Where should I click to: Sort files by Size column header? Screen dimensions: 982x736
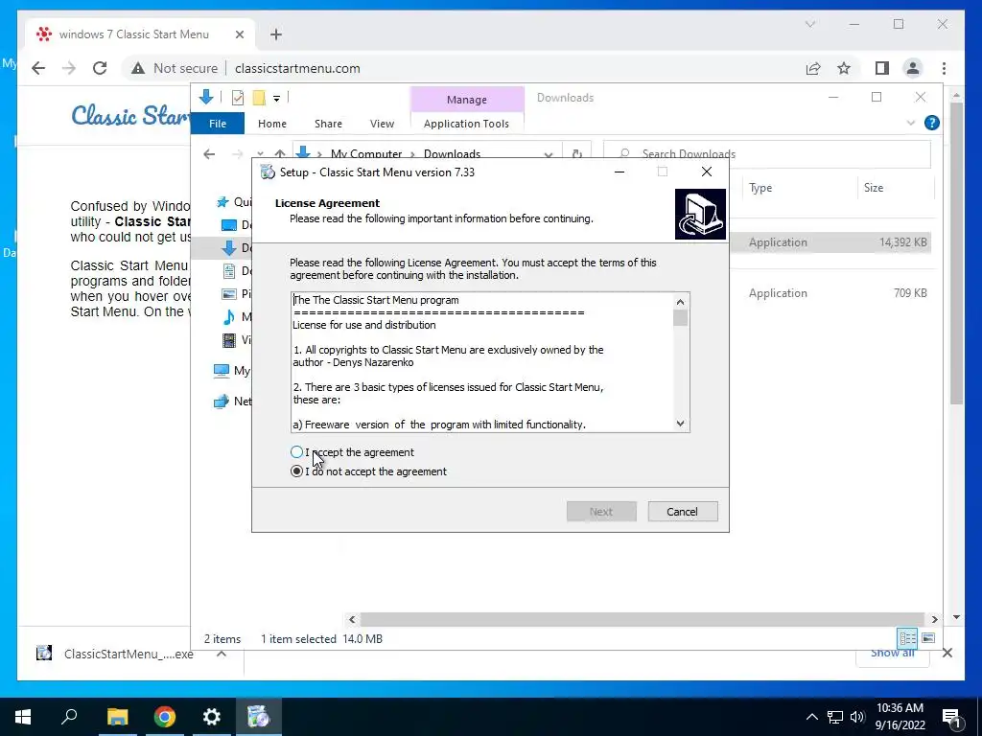[x=874, y=188]
